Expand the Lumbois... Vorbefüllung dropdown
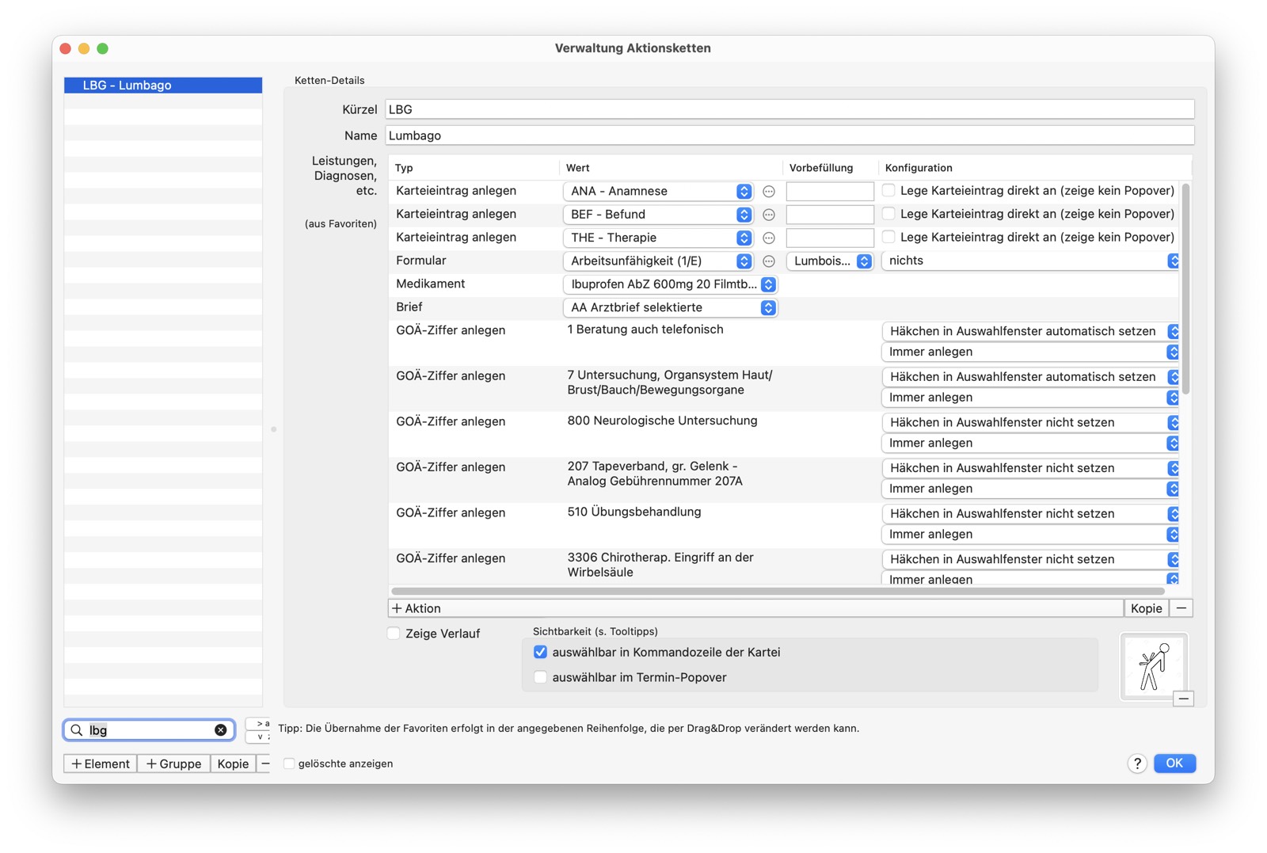 click(830, 261)
